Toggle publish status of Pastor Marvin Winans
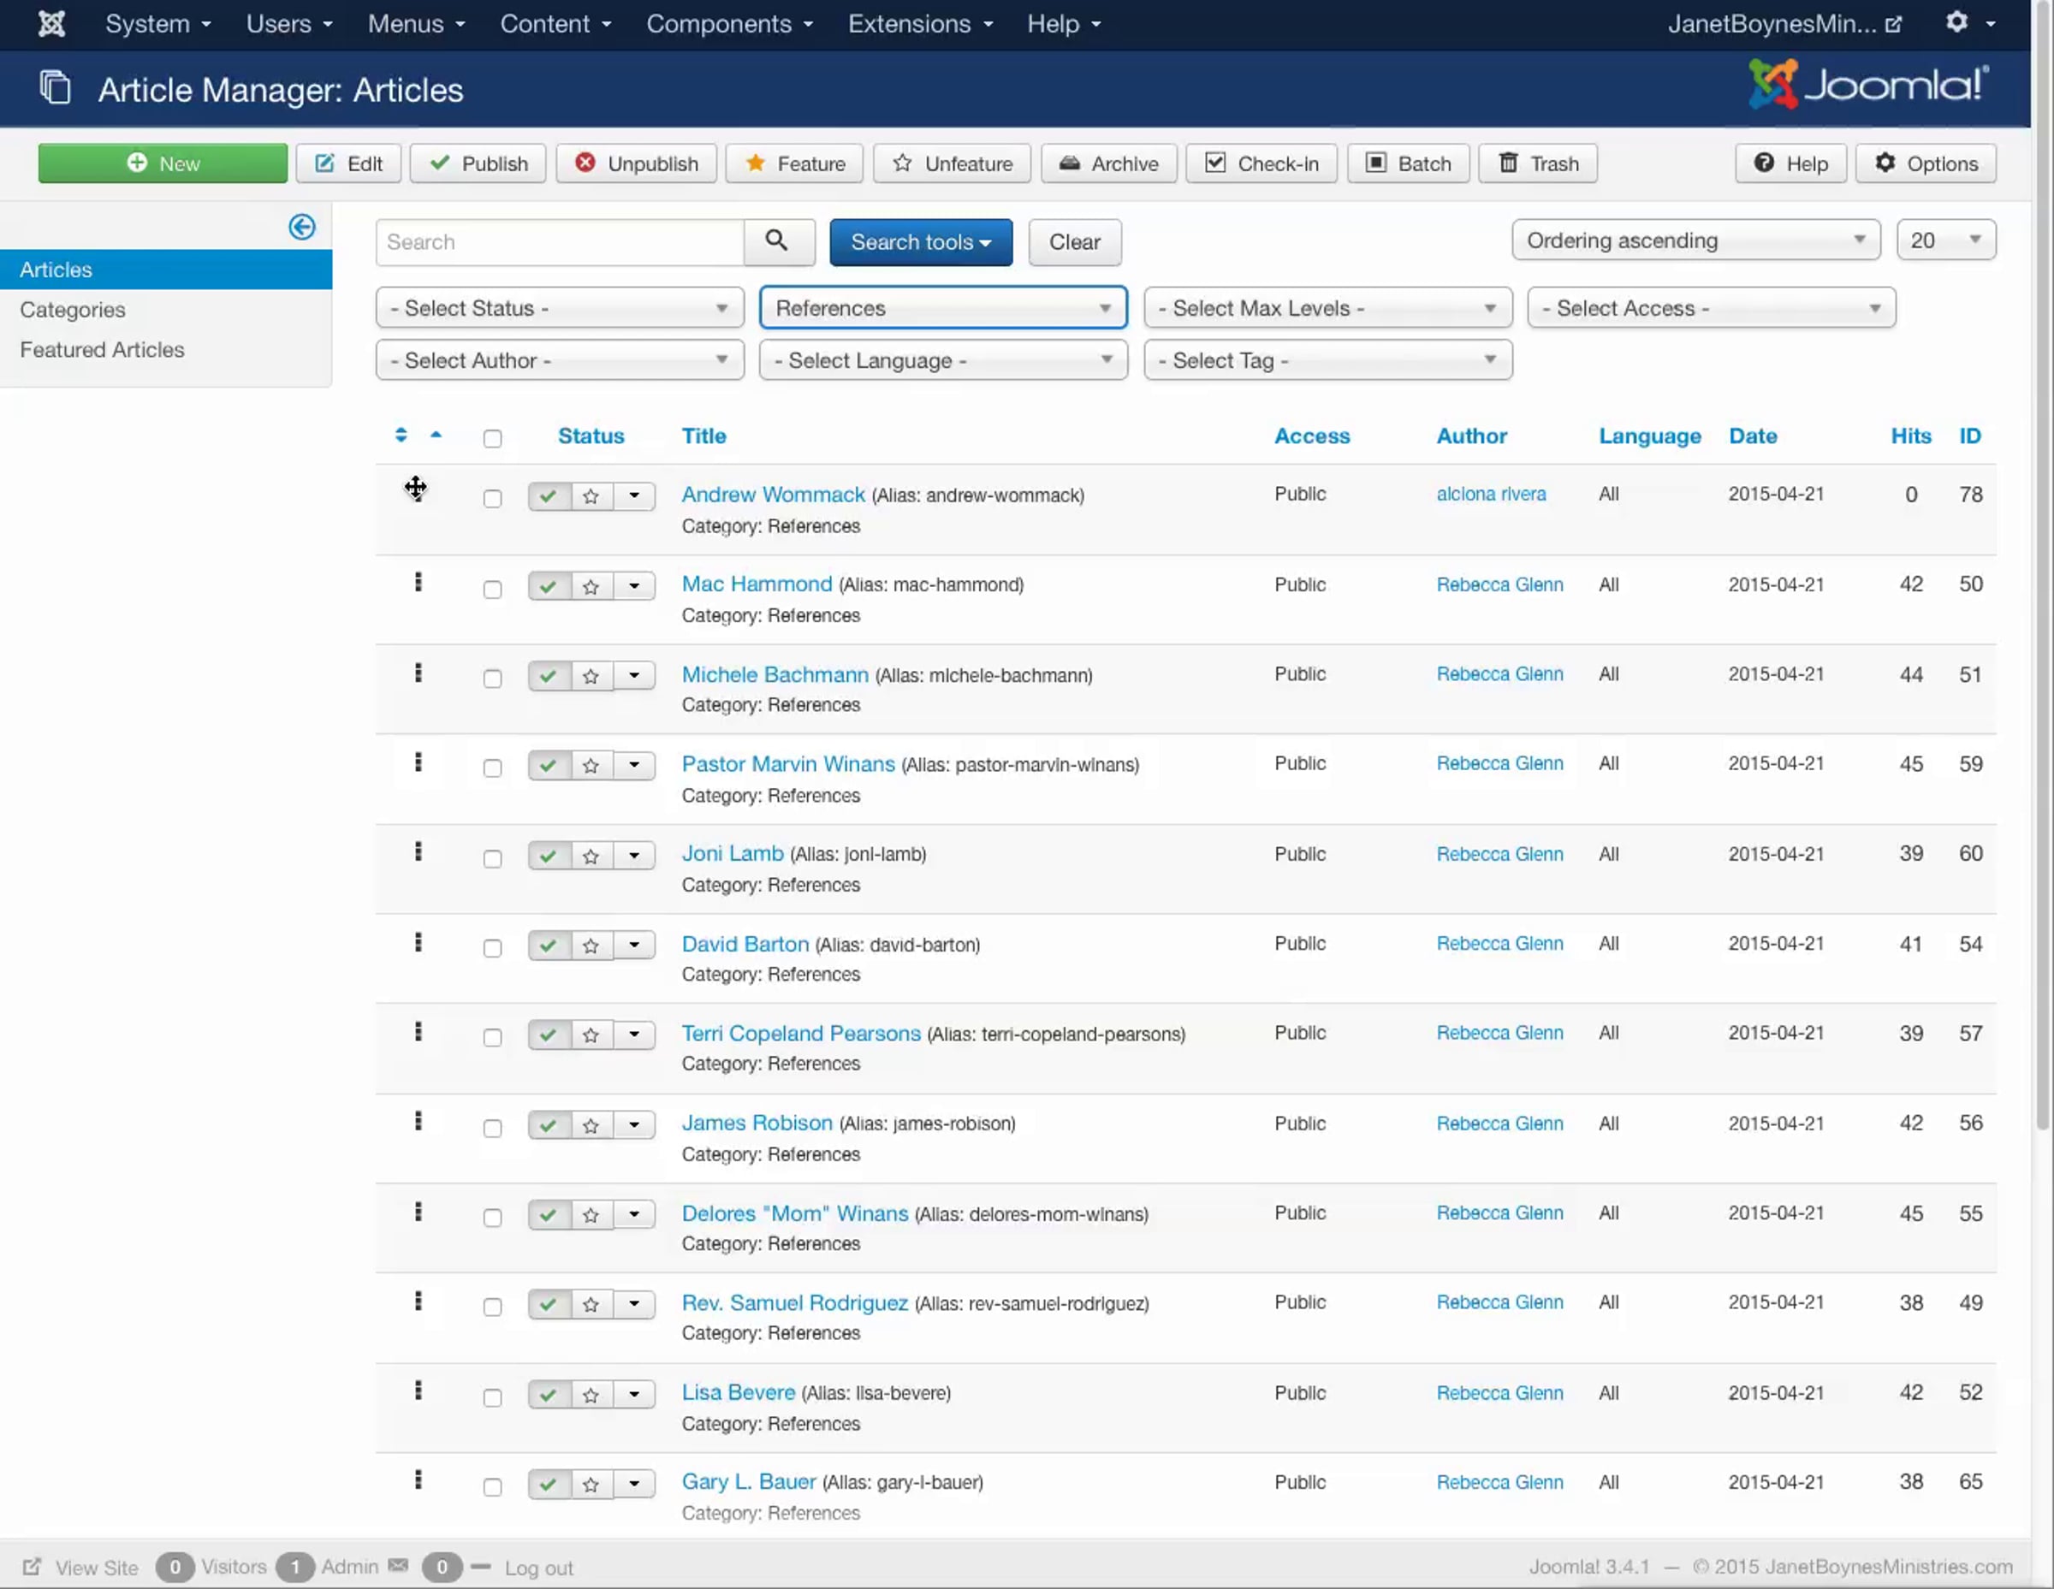2054x1589 pixels. point(549,765)
